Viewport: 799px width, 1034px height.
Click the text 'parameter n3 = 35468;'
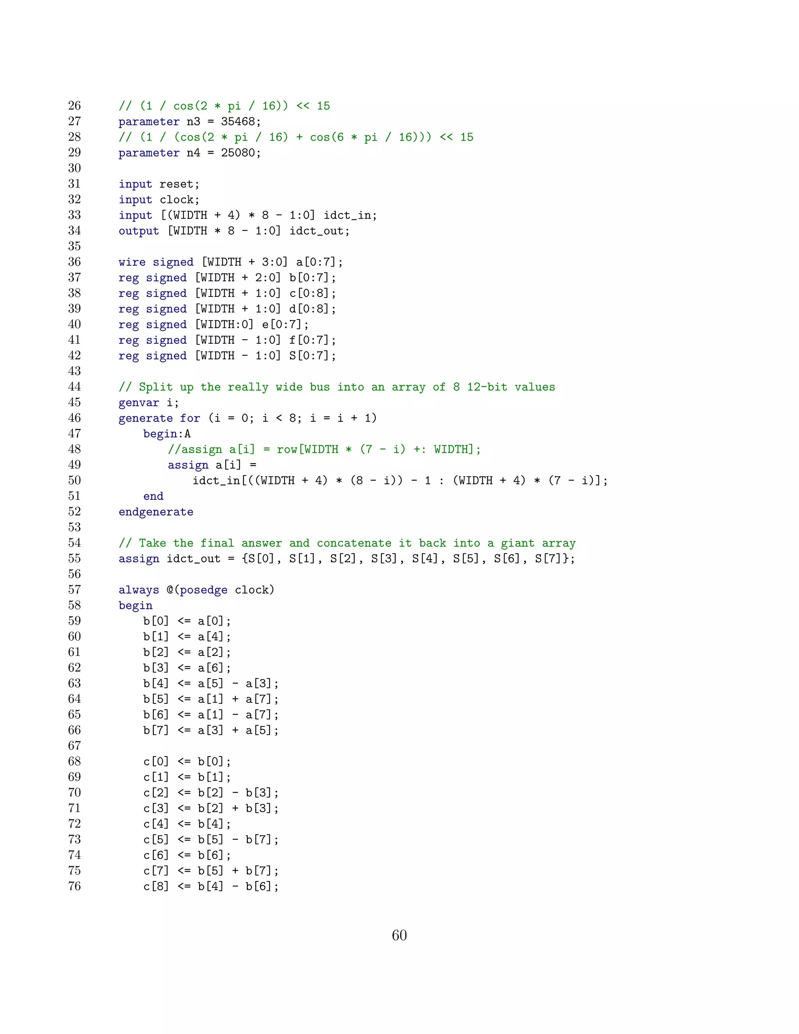pyautogui.click(x=189, y=122)
